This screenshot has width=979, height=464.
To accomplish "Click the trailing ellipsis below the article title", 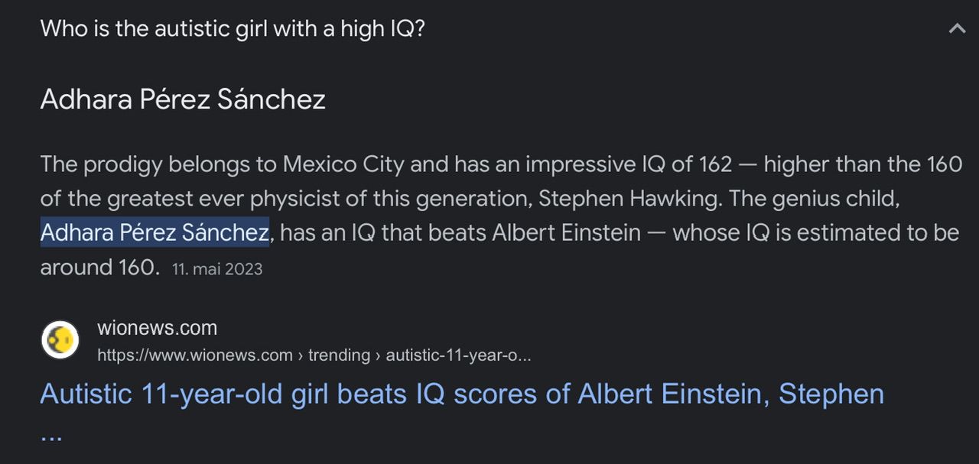I will point(51,436).
